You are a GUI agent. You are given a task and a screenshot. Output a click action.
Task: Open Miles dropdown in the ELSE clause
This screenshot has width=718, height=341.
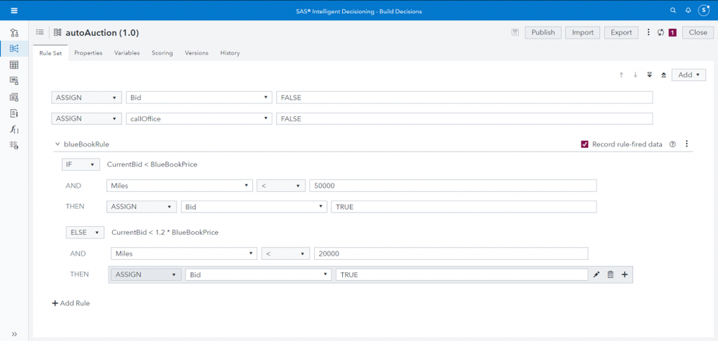pyautogui.click(x=183, y=253)
